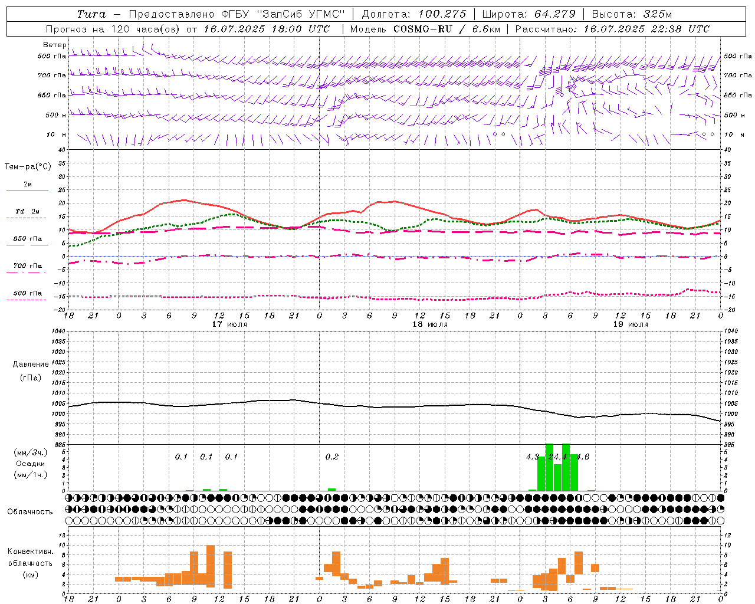The image size is (755, 604).
Task: Click the black pressure curve line
Action: tap(395, 406)
